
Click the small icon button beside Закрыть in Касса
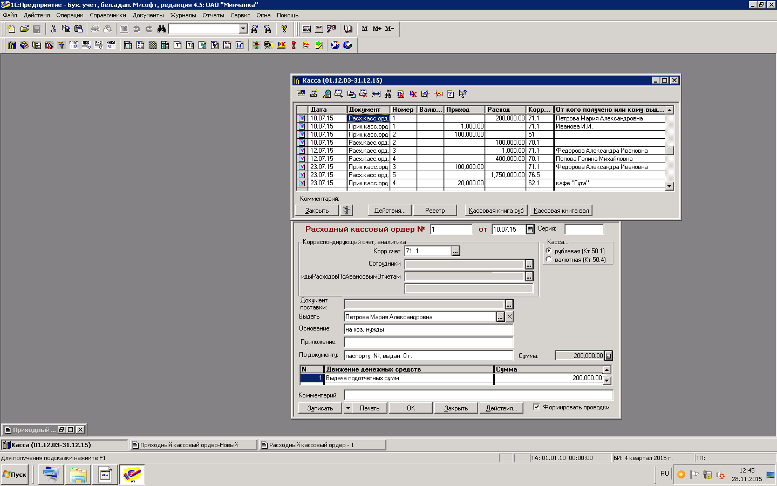(x=346, y=211)
